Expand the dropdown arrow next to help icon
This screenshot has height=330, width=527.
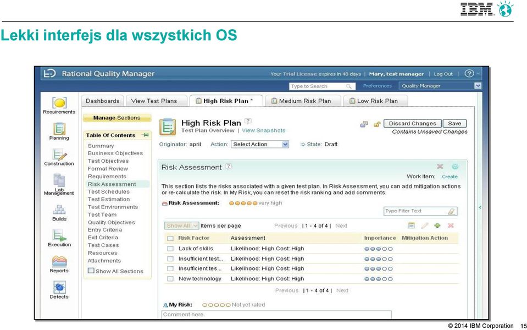(x=478, y=73)
